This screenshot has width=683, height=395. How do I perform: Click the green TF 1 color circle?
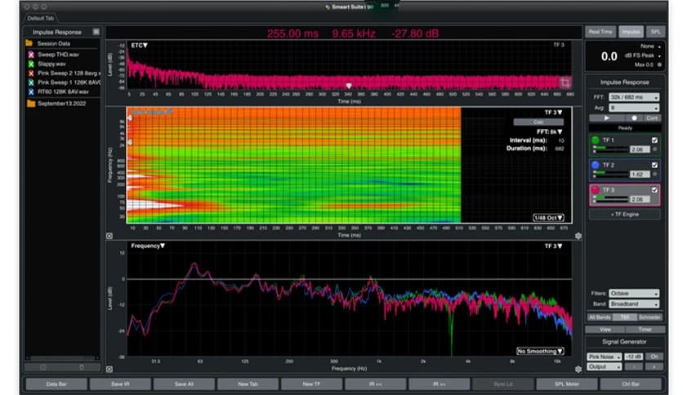click(596, 140)
